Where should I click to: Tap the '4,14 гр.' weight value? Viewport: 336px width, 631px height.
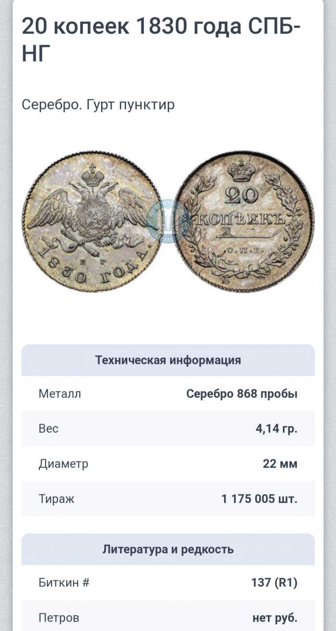tap(277, 429)
